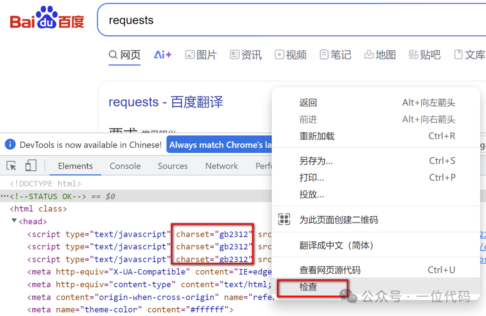Activate the inspect element picker icon

click(11, 166)
